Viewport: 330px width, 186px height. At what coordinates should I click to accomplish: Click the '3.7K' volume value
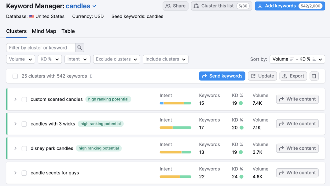(257, 152)
